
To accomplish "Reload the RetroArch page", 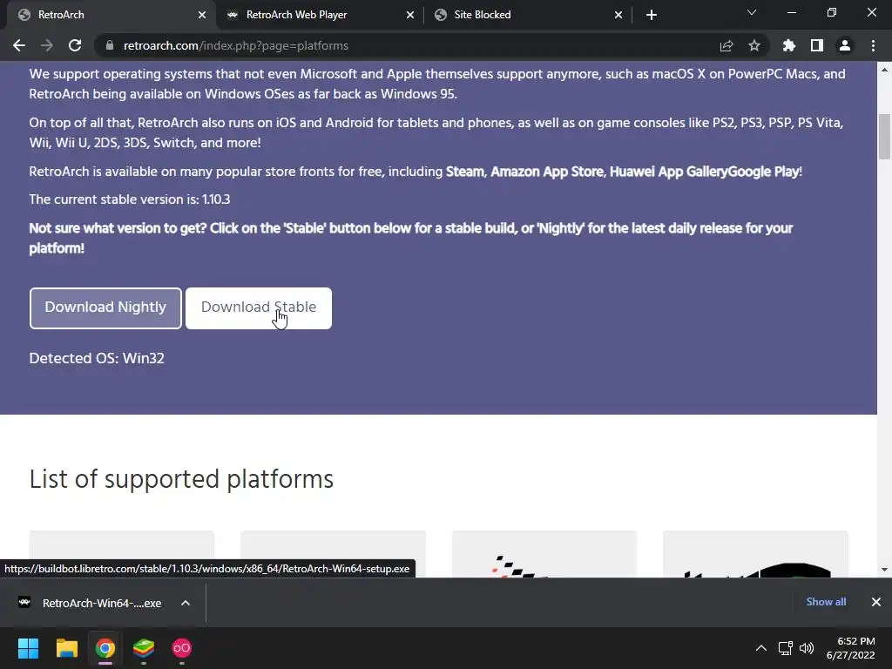I will [x=75, y=45].
